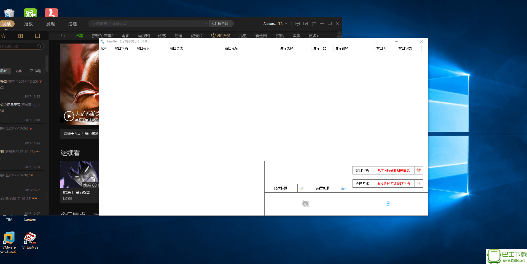The height and width of the screenshot is (264, 527).
Task: Sort by the 窗口类名 column header
Action: (x=195, y=49)
